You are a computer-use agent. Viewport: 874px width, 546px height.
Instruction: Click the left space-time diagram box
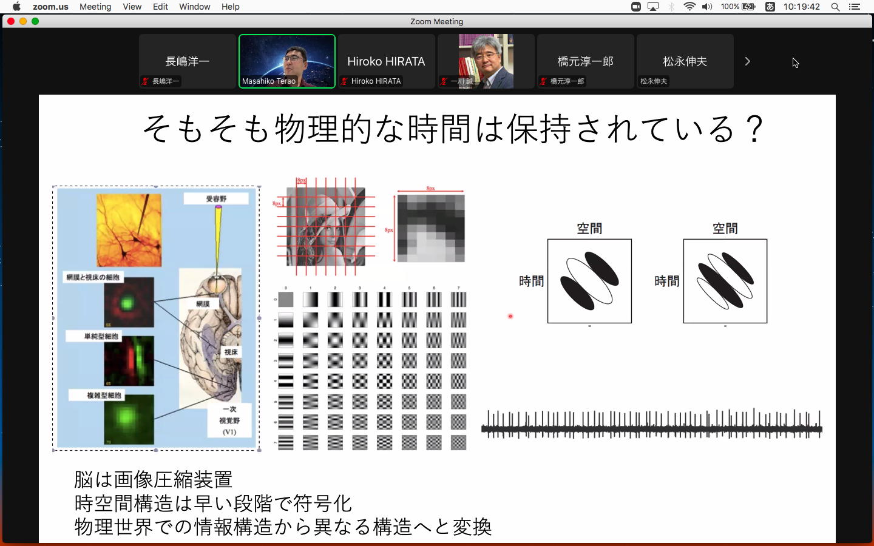click(x=589, y=281)
